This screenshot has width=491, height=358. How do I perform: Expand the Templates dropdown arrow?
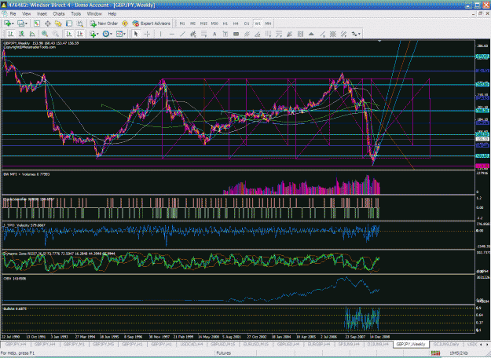pyautogui.click(x=125, y=34)
